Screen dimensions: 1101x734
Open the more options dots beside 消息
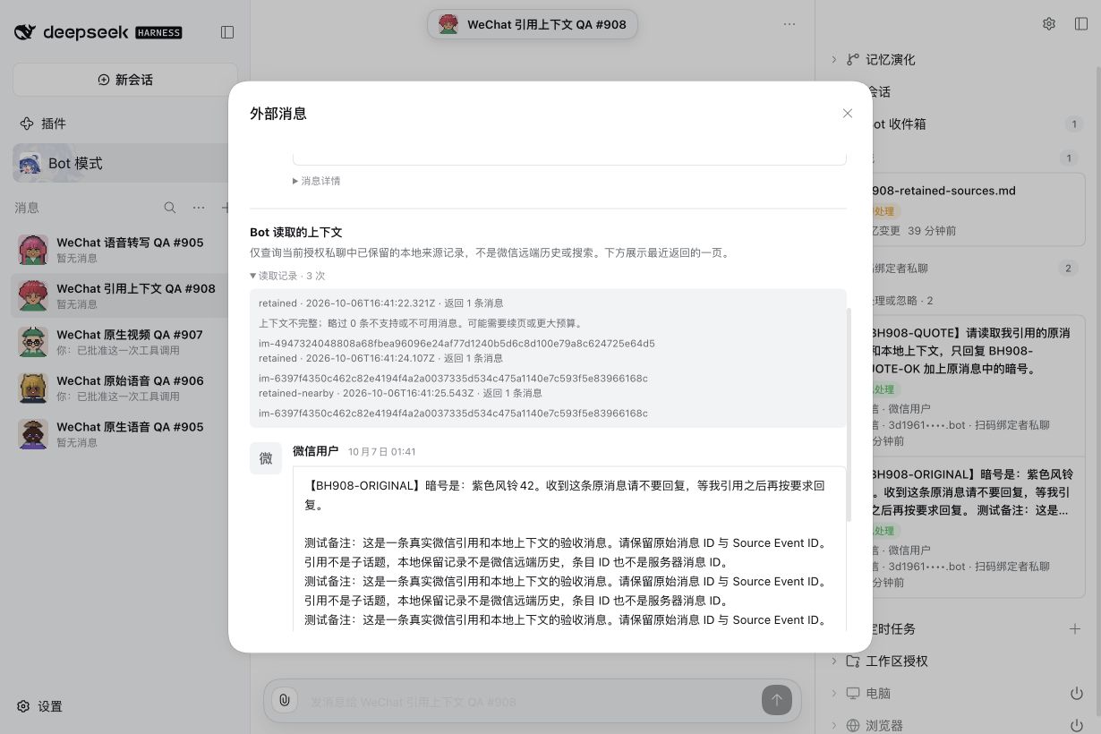pyautogui.click(x=199, y=208)
